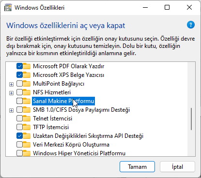Check Windows Hiper Yöneticisi Platformu checkbox
The height and width of the screenshot is (178, 201).
[x=19, y=153]
